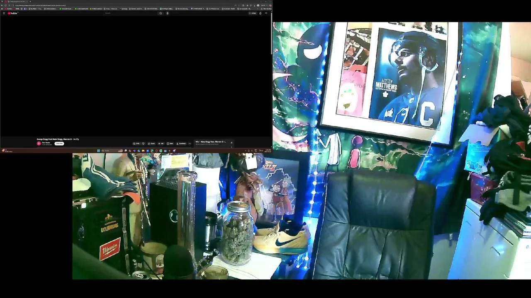Open YouTube notifications bell
Viewport: 531px width, 298px height.
[260, 13]
